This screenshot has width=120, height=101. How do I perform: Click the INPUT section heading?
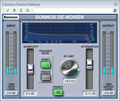tap(11, 26)
